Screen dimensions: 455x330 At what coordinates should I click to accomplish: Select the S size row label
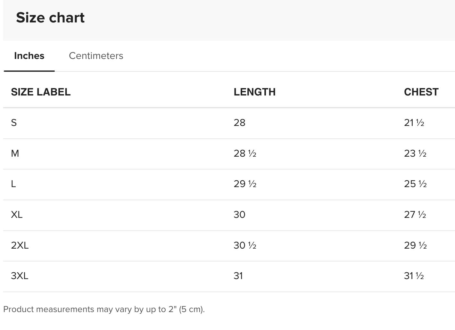click(14, 123)
